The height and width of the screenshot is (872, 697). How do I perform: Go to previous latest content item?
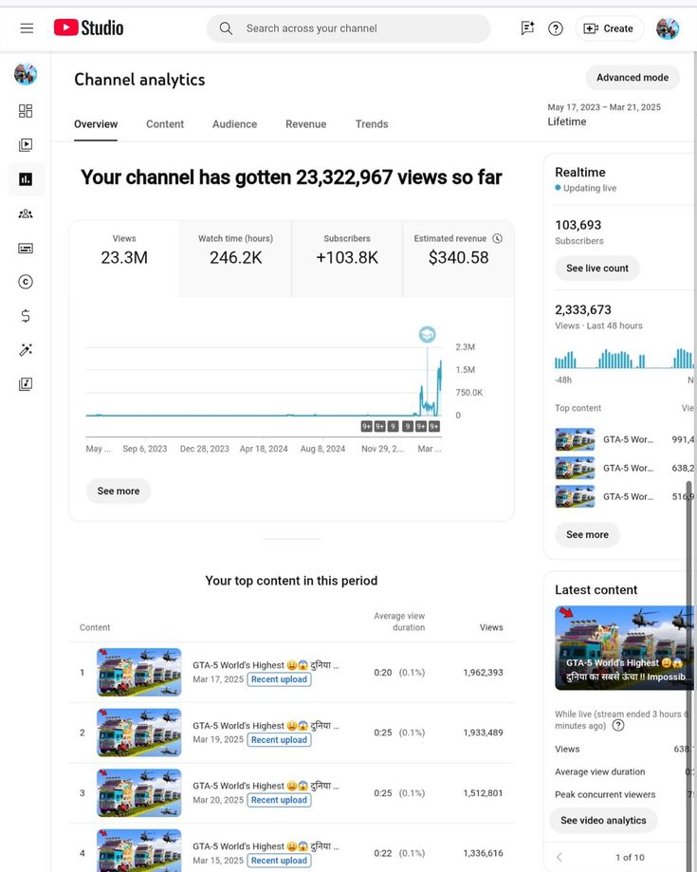tap(559, 857)
